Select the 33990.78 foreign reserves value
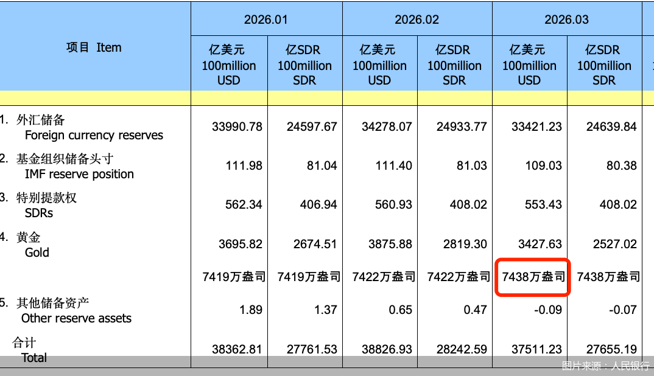The height and width of the screenshot is (376, 654). click(237, 127)
